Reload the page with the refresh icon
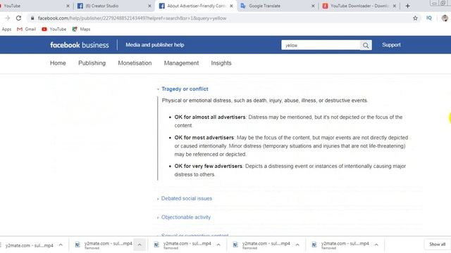The width and height of the screenshot is (451, 253). tap(19, 18)
